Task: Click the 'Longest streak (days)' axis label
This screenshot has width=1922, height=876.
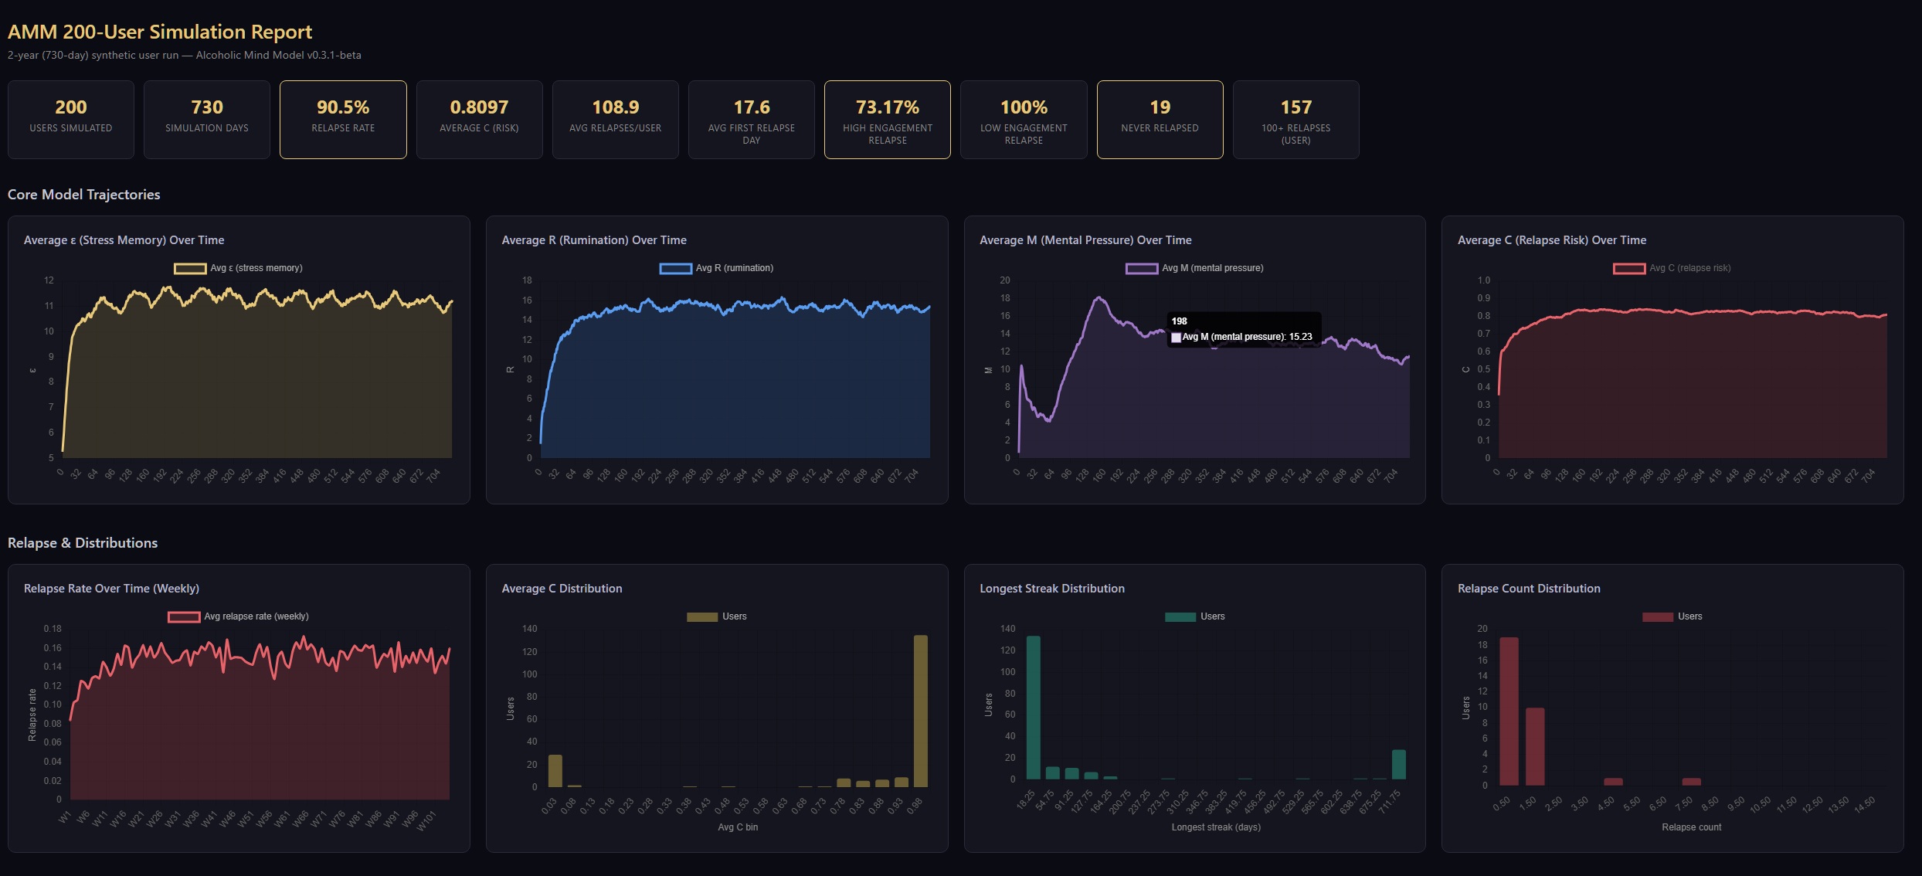Action: (x=1216, y=827)
